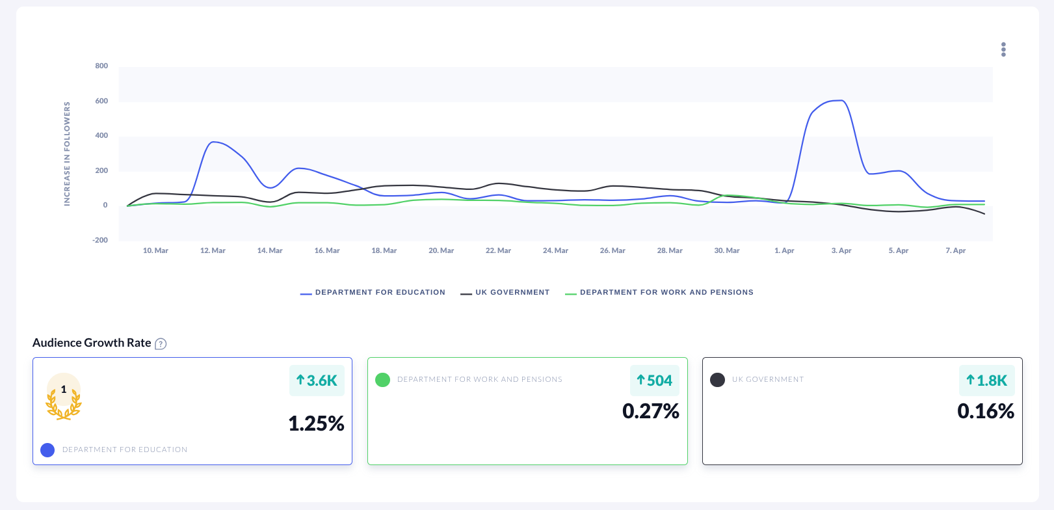Click the green Work and Pensions dot
The height and width of the screenshot is (510, 1054).
(x=383, y=380)
